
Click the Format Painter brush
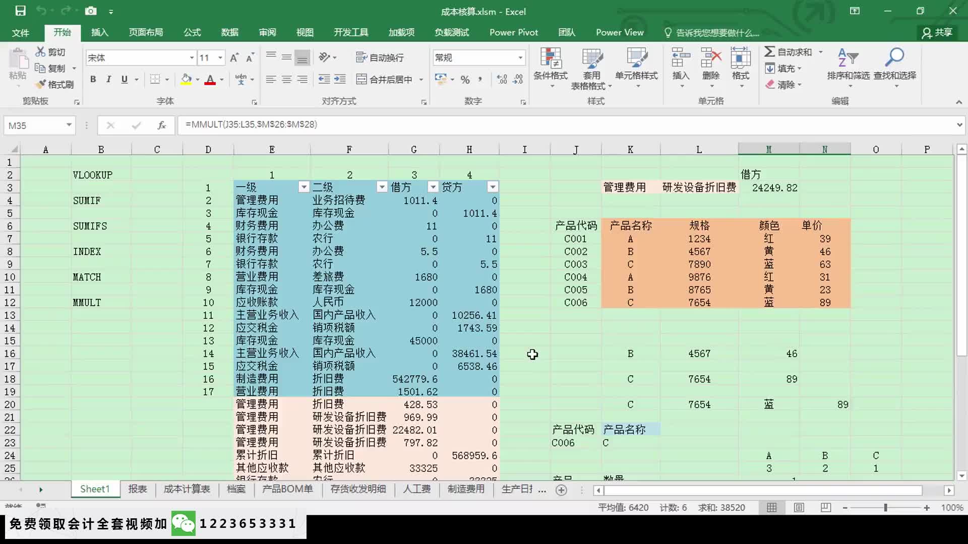41,85
